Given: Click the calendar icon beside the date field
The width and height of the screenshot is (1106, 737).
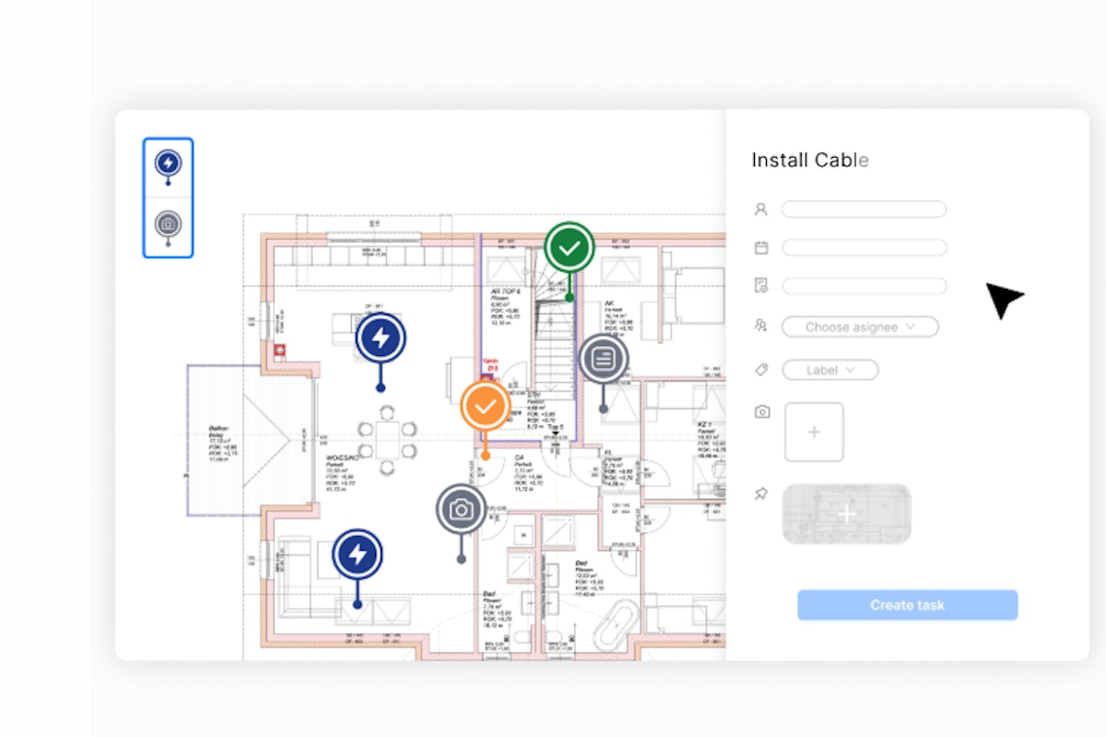Looking at the screenshot, I should [x=760, y=247].
